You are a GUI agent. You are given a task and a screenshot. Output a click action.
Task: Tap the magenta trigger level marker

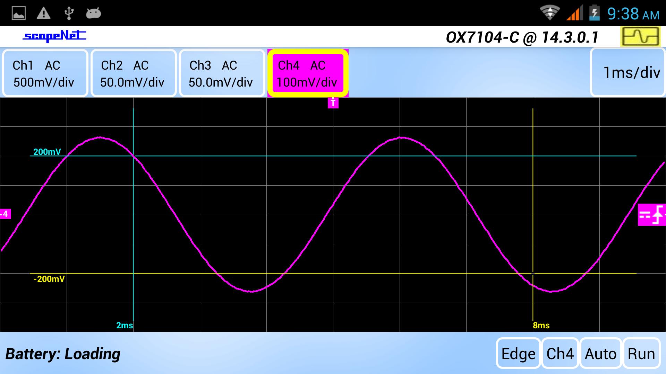point(651,215)
